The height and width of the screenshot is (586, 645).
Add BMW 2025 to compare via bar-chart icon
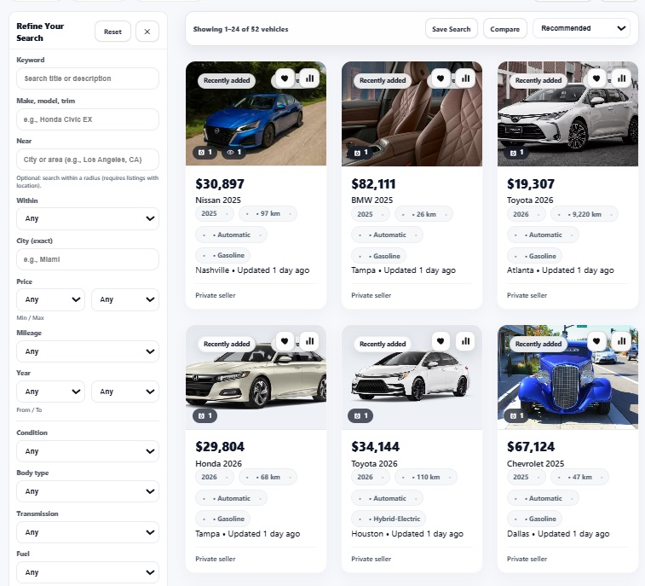point(466,78)
